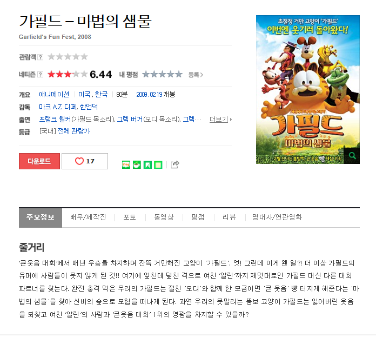The height and width of the screenshot is (337, 376).
Task: Enlarge the Garfield movie poster
Action: [307, 89]
